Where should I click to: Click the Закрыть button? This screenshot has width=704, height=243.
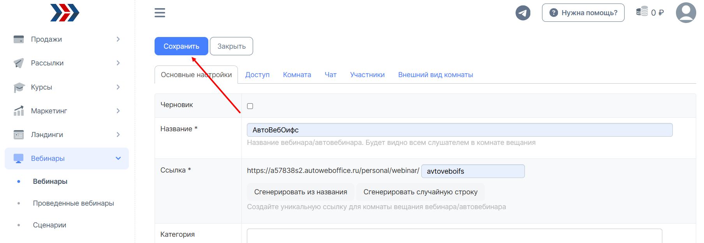pyautogui.click(x=231, y=46)
